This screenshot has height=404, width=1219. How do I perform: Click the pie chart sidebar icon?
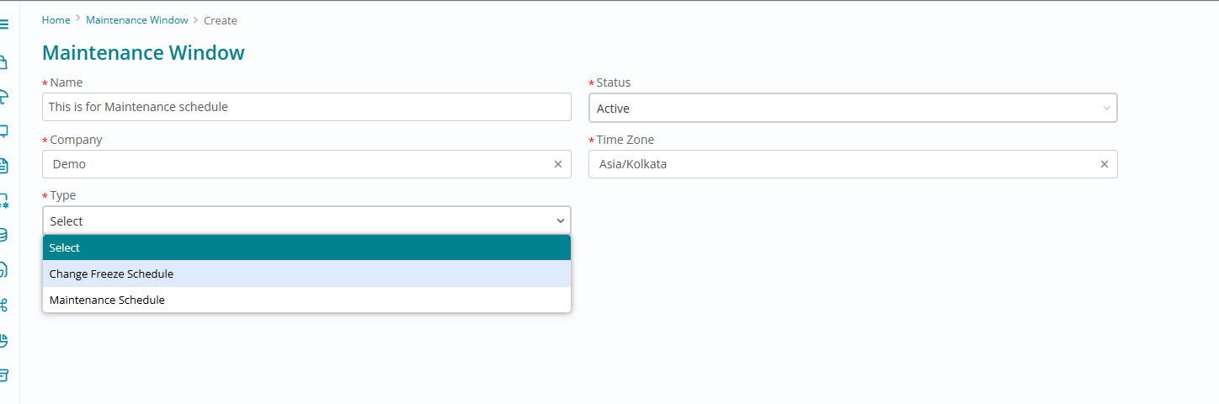4,340
